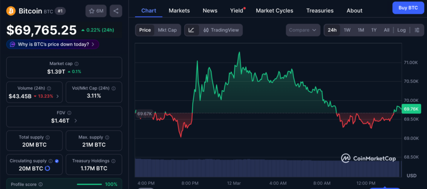The width and height of the screenshot is (427, 189).
Task: Click Circulating supply verified badge
Action: [x=57, y=161]
